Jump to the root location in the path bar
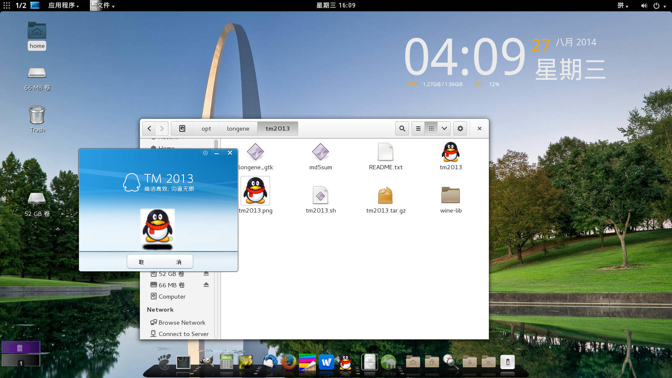672x378 pixels. coord(182,129)
